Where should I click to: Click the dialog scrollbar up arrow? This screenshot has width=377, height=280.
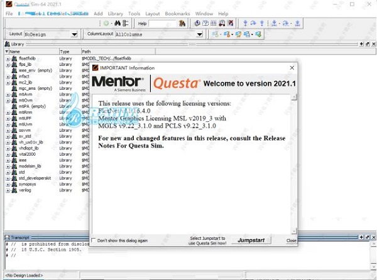[294, 97]
